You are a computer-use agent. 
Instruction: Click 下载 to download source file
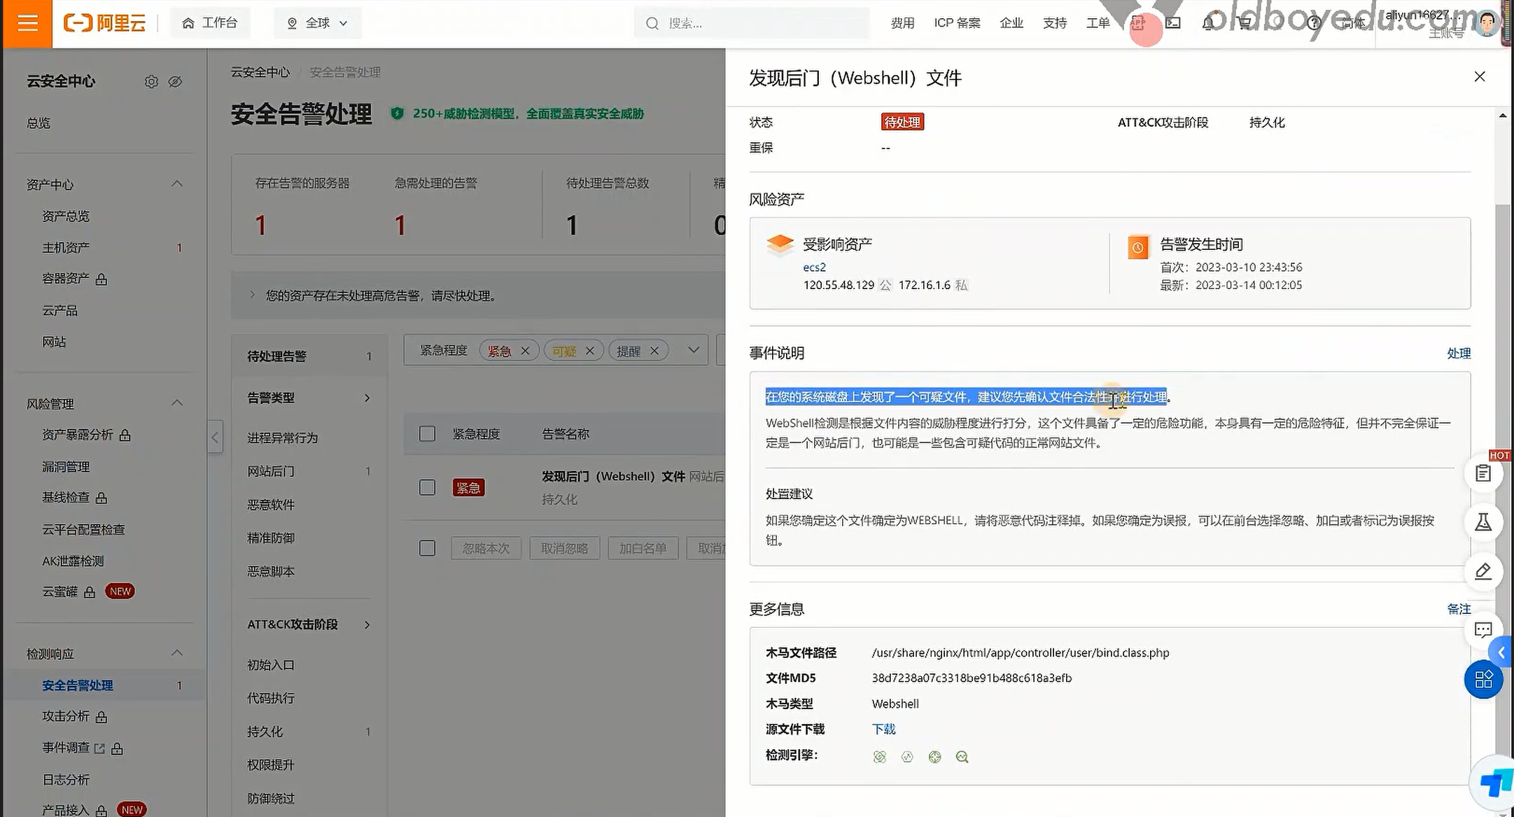(x=883, y=729)
